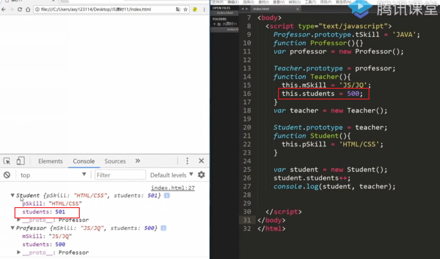Click the browser address bar URL

click(96, 9)
